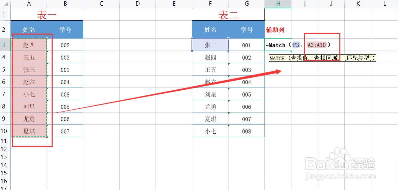Select row 2 header
This screenshot has height=190, width=398.
point(5,29)
